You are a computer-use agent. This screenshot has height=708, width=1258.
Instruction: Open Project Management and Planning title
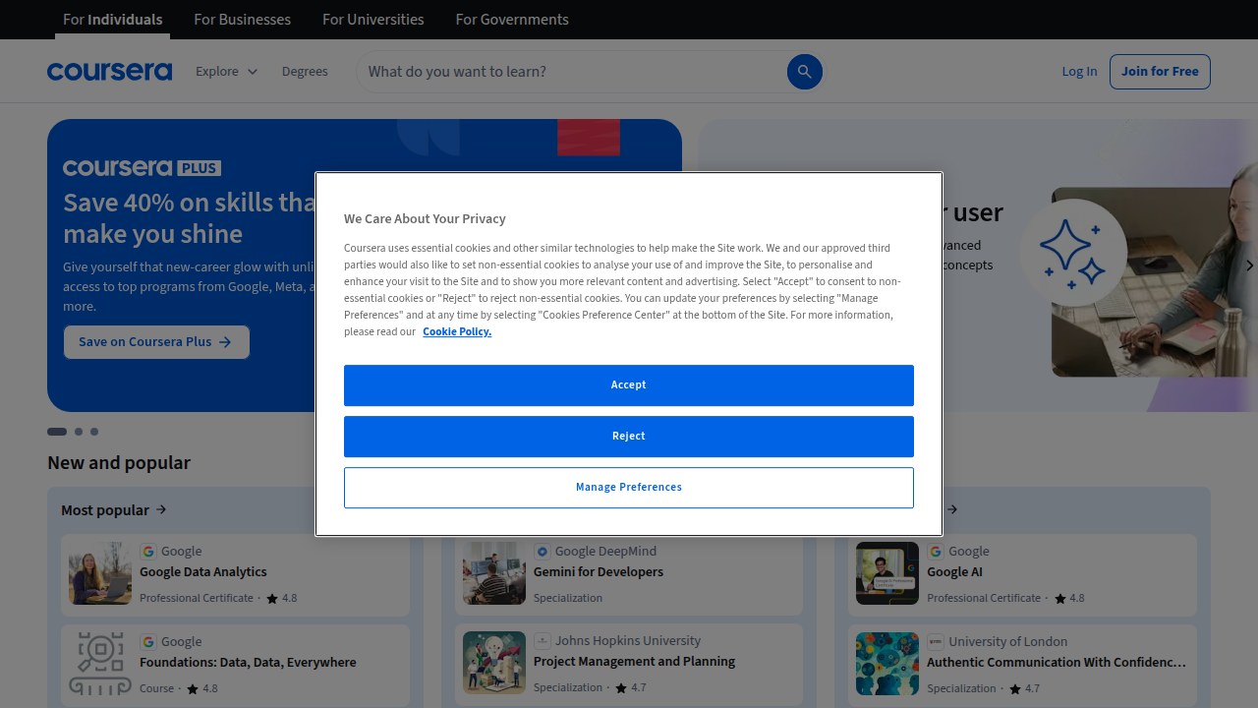[x=634, y=661]
